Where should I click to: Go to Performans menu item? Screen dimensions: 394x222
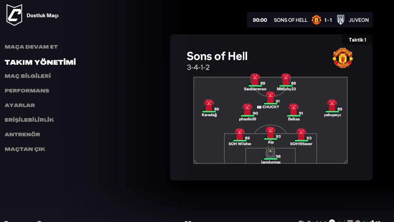pyautogui.click(x=27, y=91)
